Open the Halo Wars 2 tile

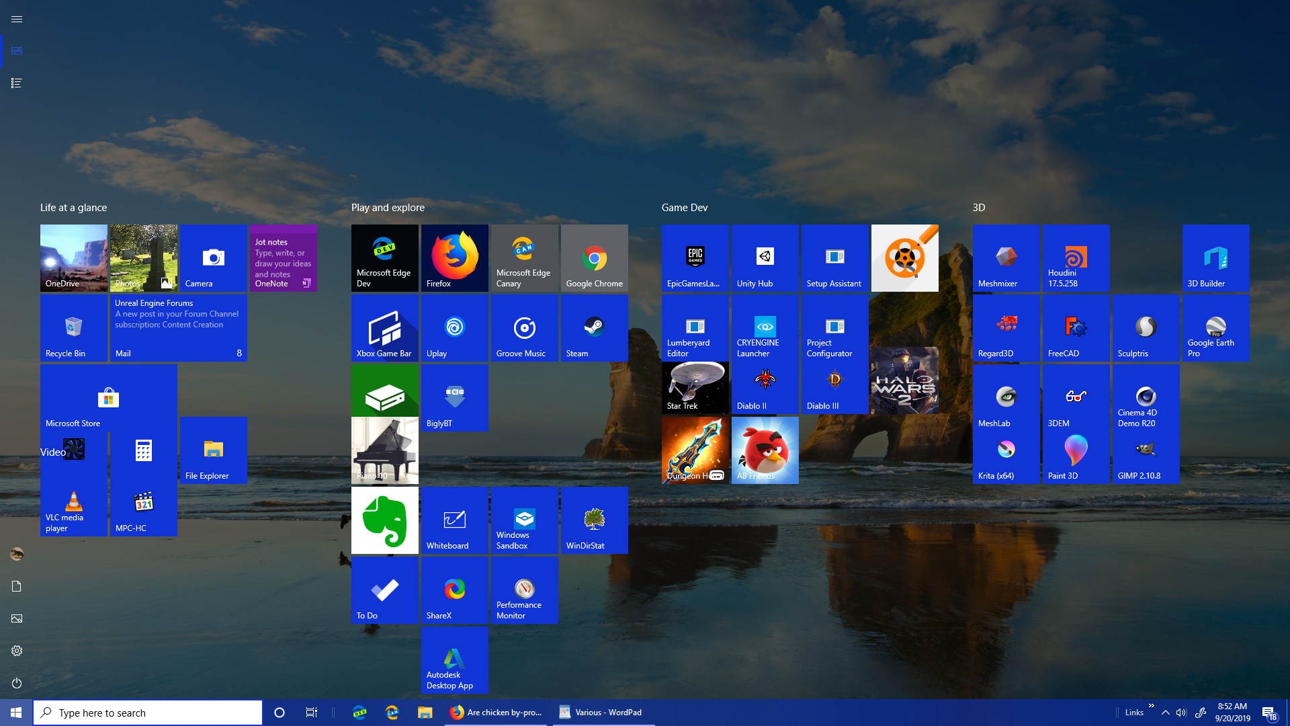tap(904, 380)
